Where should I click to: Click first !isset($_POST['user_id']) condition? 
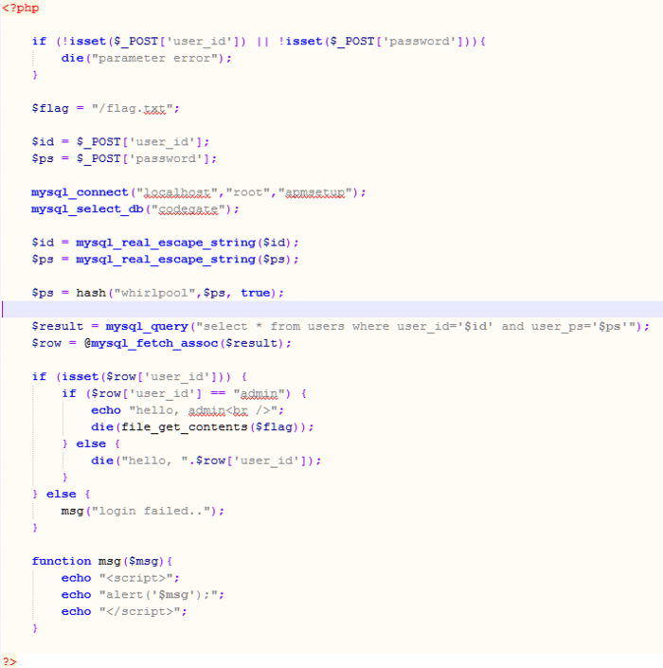pos(153,42)
